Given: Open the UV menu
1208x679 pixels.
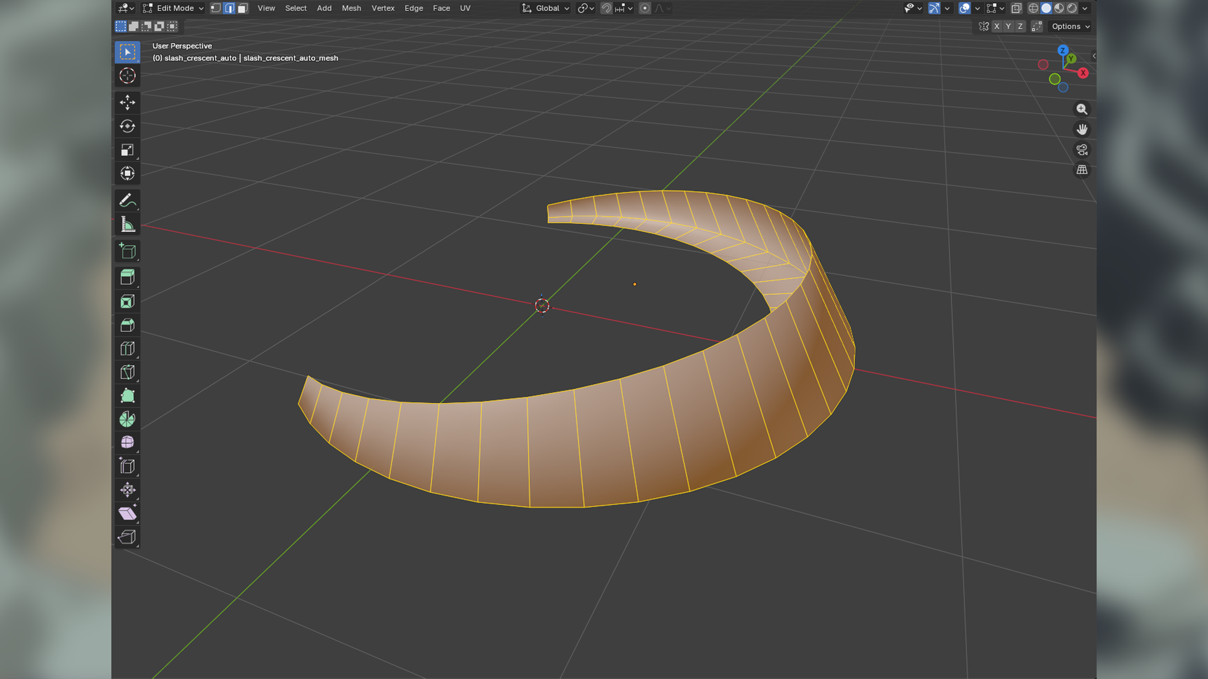Looking at the screenshot, I should coord(465,8).
